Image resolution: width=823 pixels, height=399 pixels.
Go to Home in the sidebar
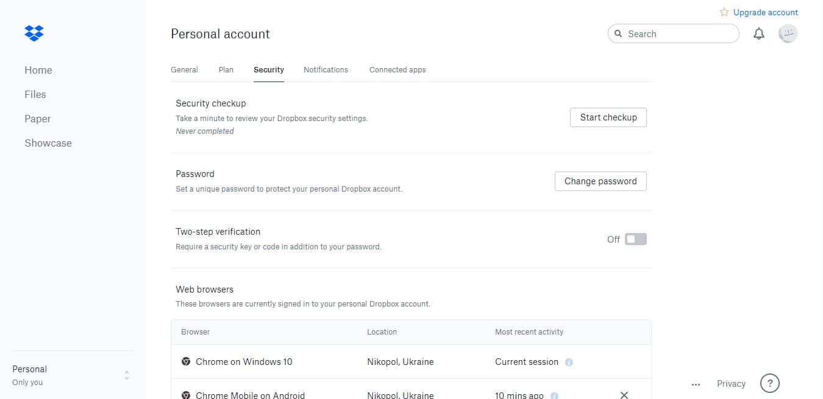[x=38, y=70]
